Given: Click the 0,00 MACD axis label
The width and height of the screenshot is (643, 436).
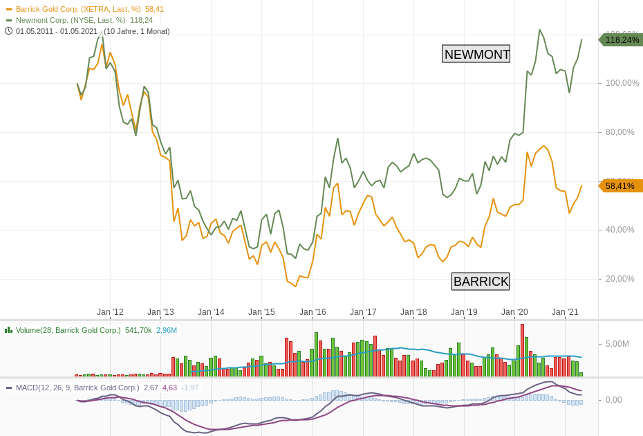Looking at the screenshot, I should point(613,399).
